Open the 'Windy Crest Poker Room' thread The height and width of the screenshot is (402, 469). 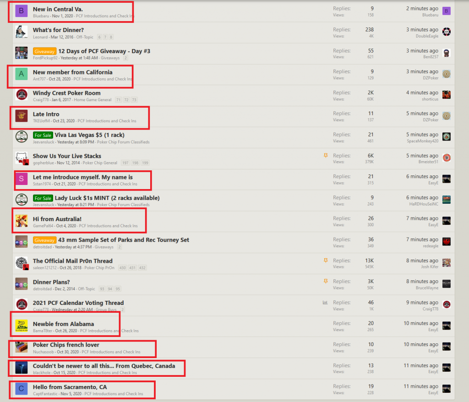point(66,93)
